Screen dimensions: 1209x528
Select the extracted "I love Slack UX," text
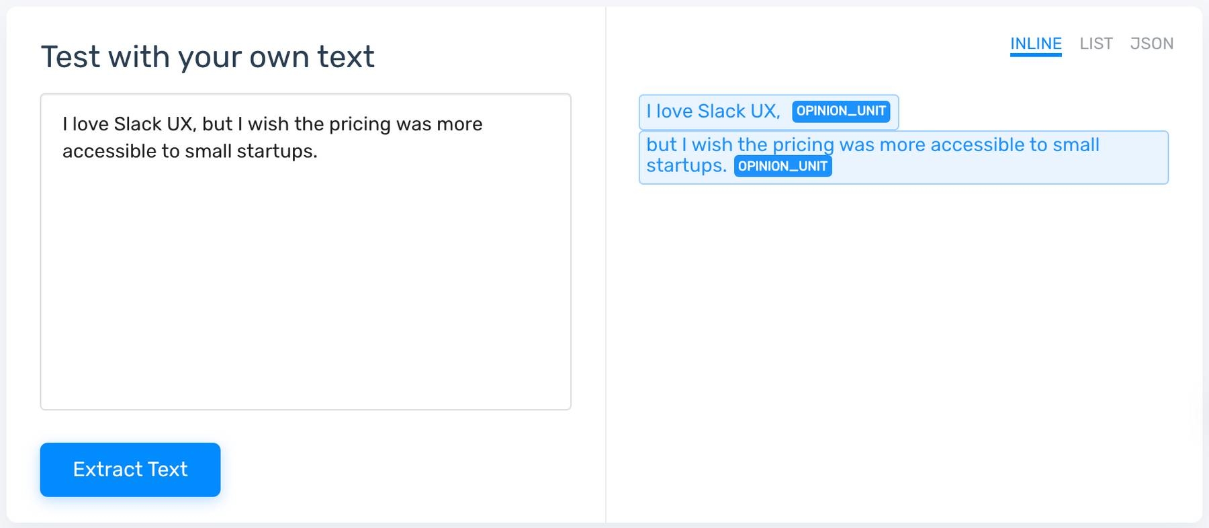click(x=713, y=112)
